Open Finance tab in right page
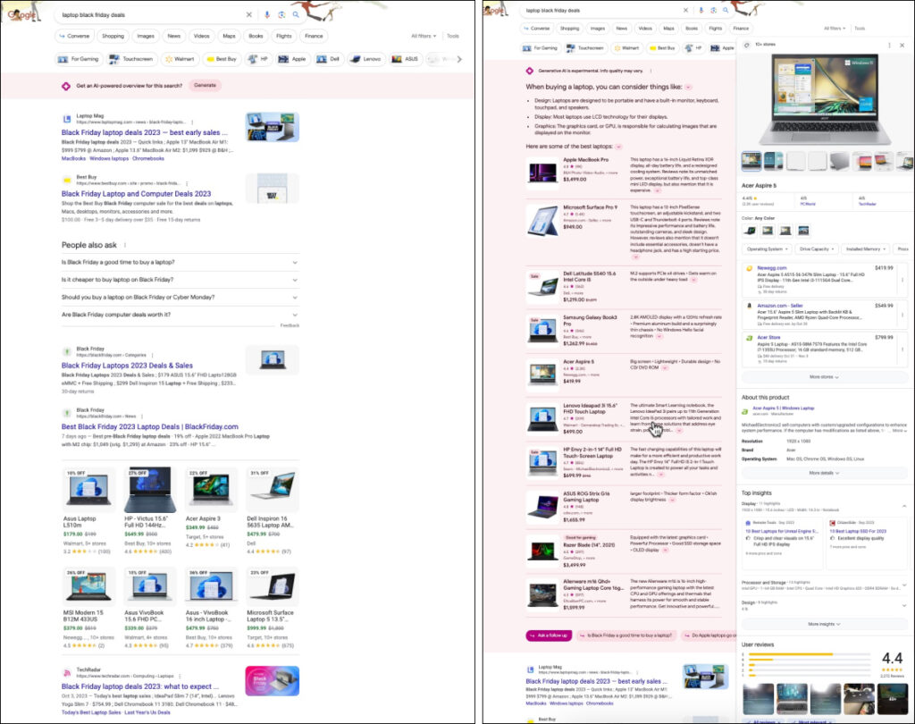The height and width of the screenshot is (724, 915). tap(741, 28)
